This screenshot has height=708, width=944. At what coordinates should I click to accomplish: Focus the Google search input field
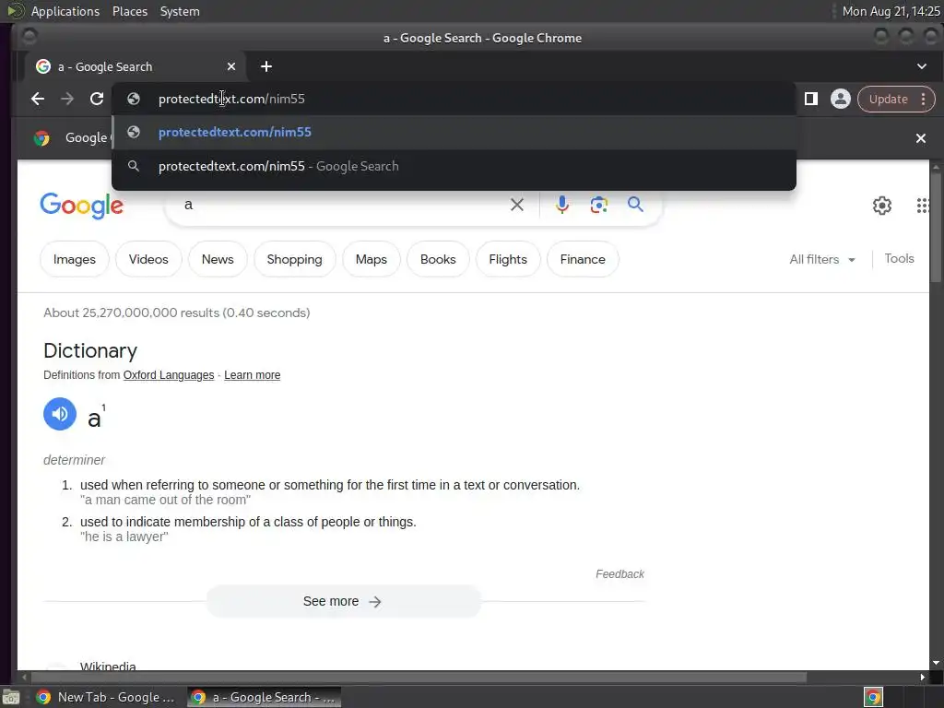point(343,205)
